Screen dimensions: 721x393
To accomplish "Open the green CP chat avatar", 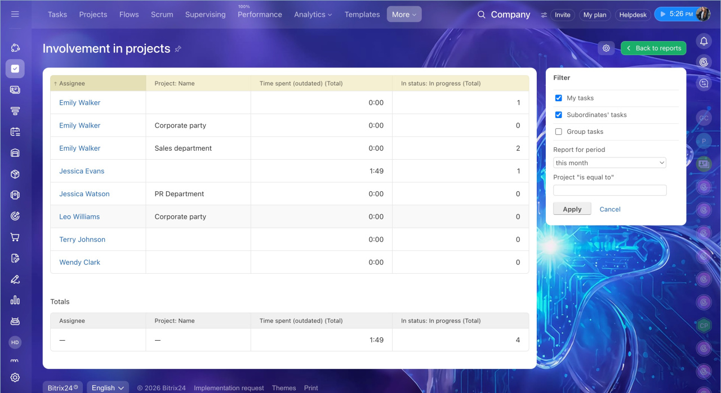I will (x=704, y=326).
